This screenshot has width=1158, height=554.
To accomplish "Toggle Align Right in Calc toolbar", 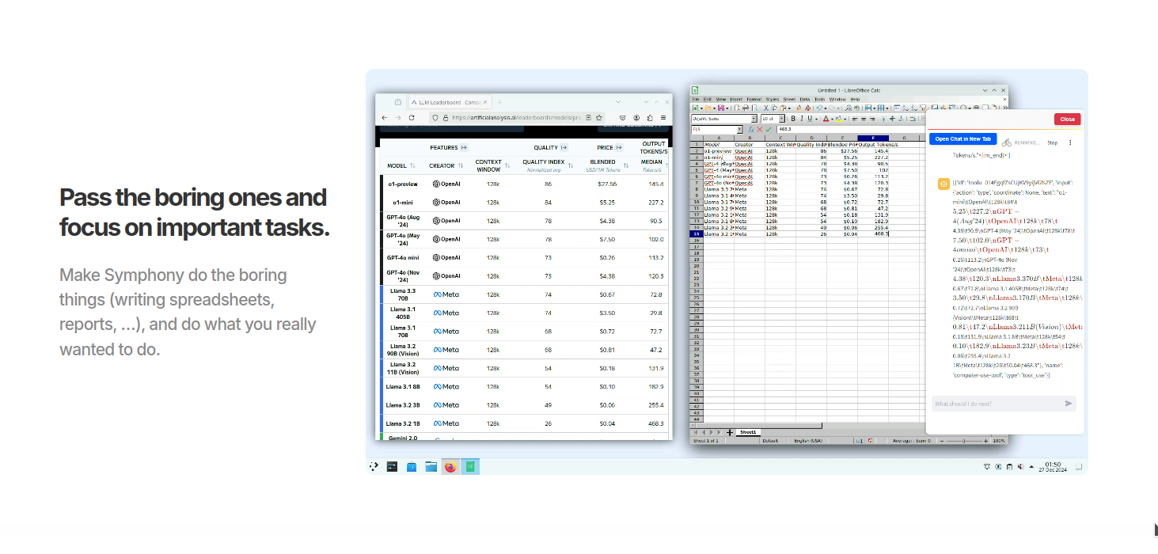I will point(872,119).
